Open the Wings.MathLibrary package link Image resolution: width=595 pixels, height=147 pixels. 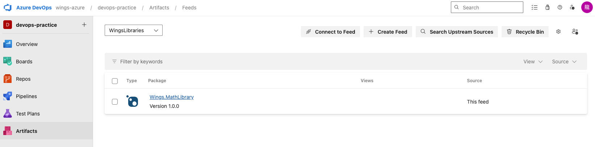[x=172, y=97]
